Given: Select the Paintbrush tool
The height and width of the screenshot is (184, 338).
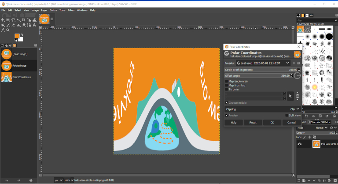Looking at the screenshot, I should point(8,25).
